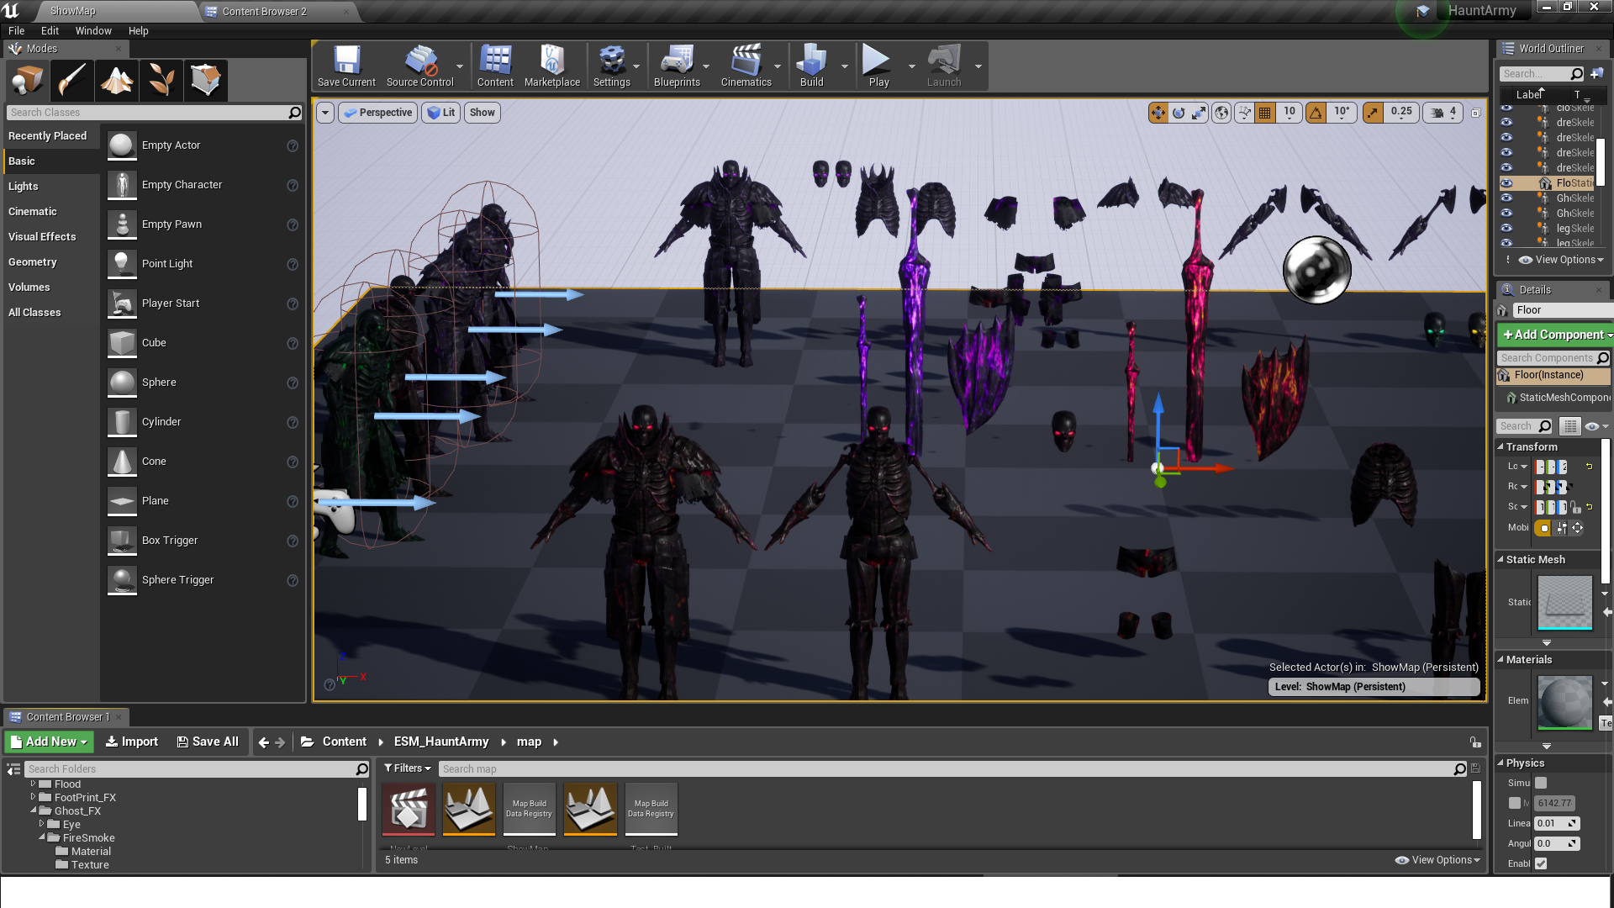Open the Edit menu
The height and width of the screenshot is (908, 1614).
[x=50, y=31]
